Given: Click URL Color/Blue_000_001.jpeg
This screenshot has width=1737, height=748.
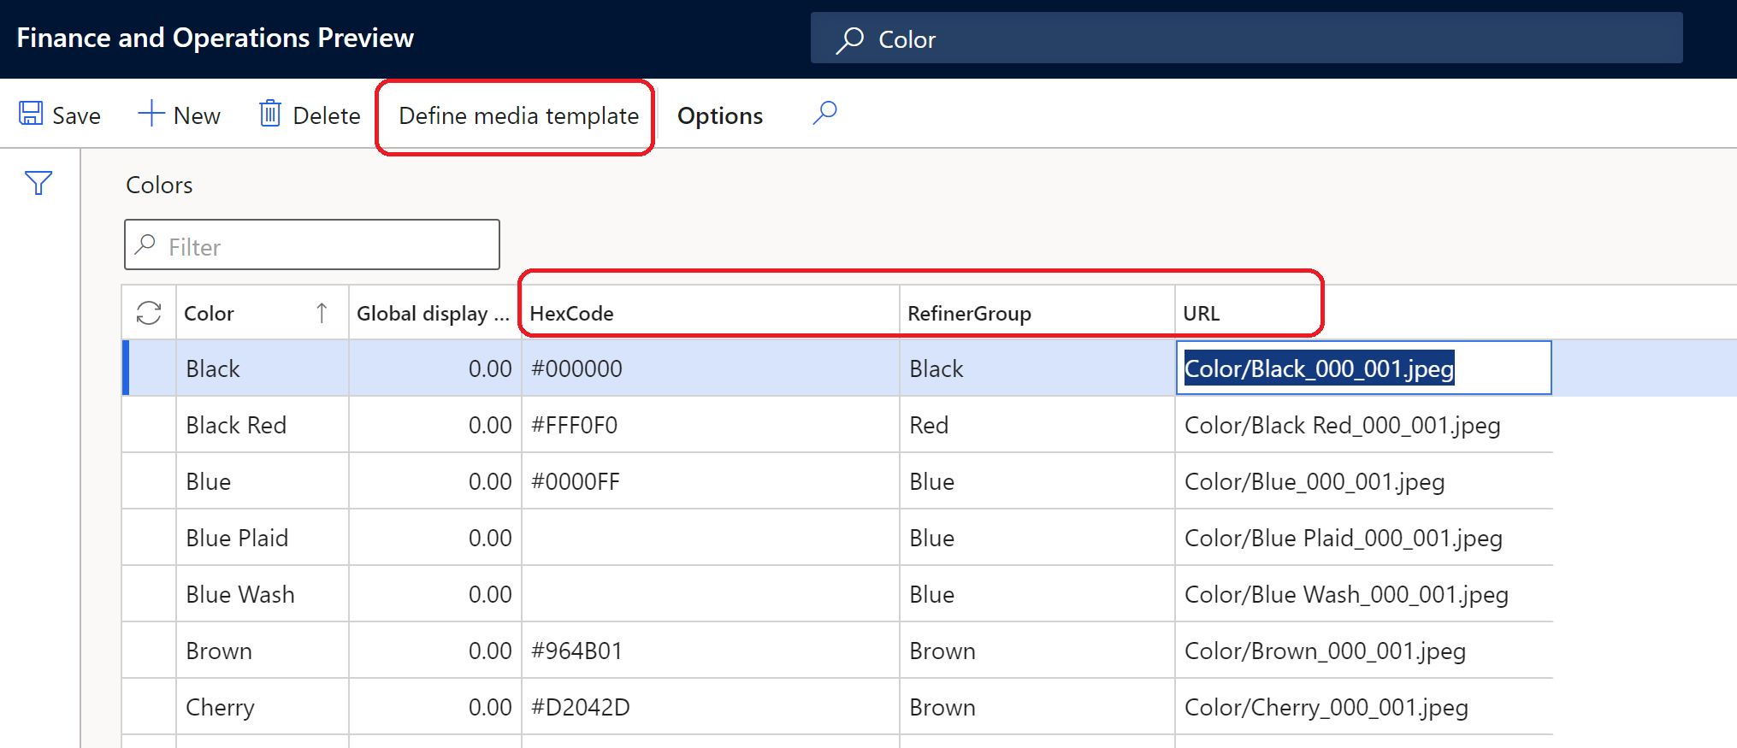Looking at the screenshot, I should tap(1364, 481).
